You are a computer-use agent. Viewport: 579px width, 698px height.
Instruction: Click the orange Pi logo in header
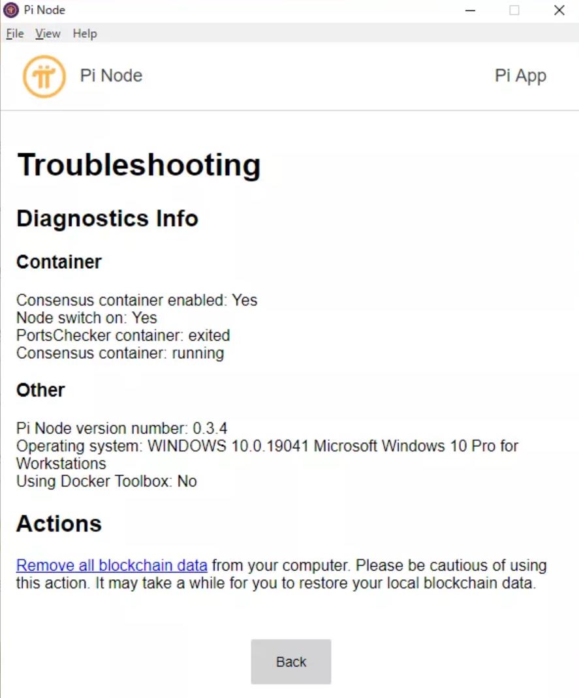pos(44,76)
